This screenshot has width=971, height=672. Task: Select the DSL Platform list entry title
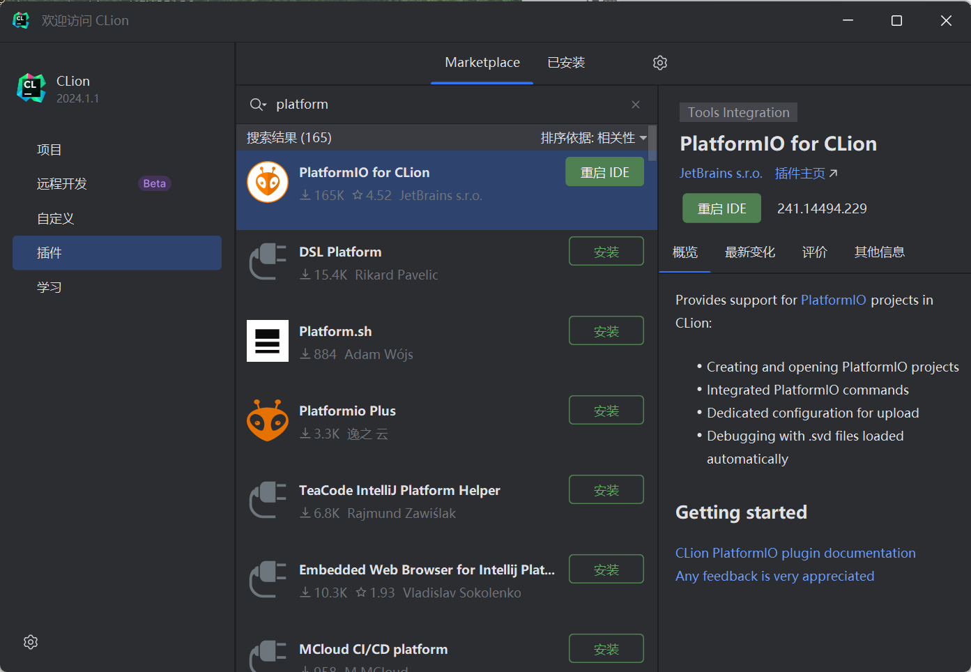340,252
